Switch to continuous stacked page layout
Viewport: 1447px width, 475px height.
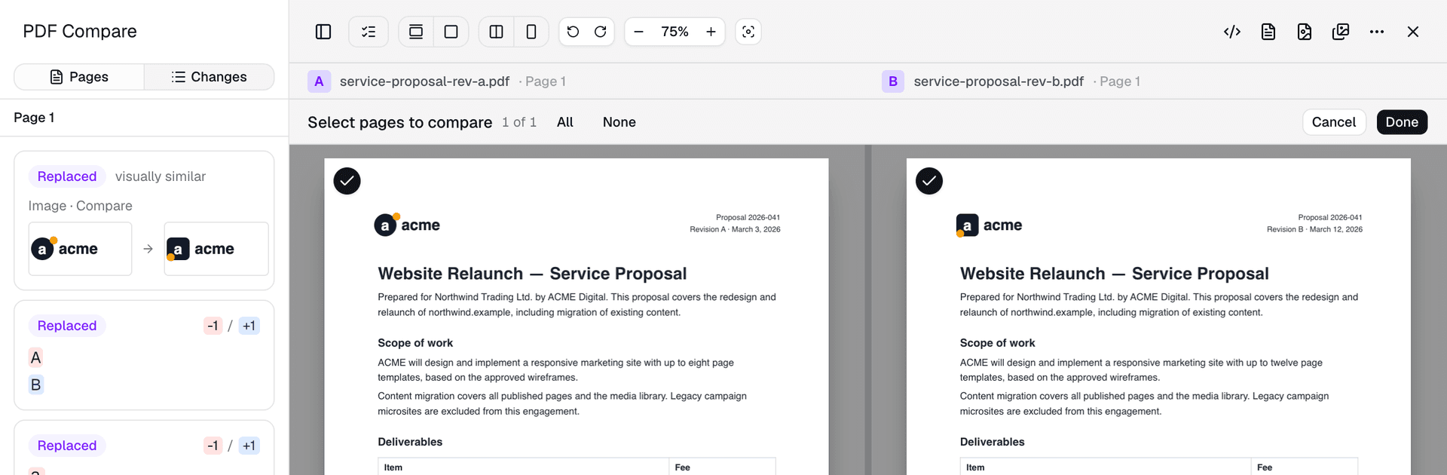coord(416,32)
